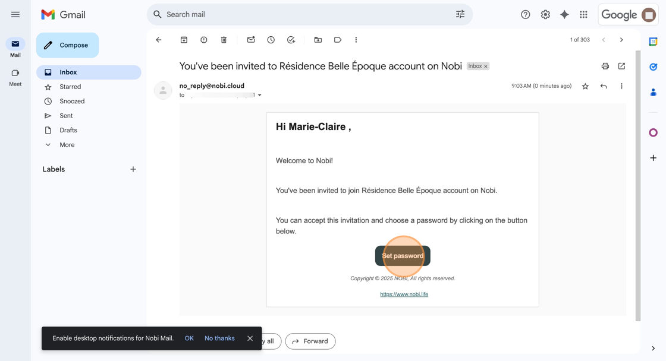The height and width of the screenshot is (361, 666).
Task: Open the Sent folder
Action: (x=66, y=116)
